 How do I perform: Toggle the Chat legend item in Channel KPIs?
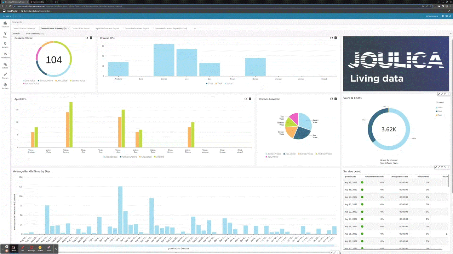[209, 84]
